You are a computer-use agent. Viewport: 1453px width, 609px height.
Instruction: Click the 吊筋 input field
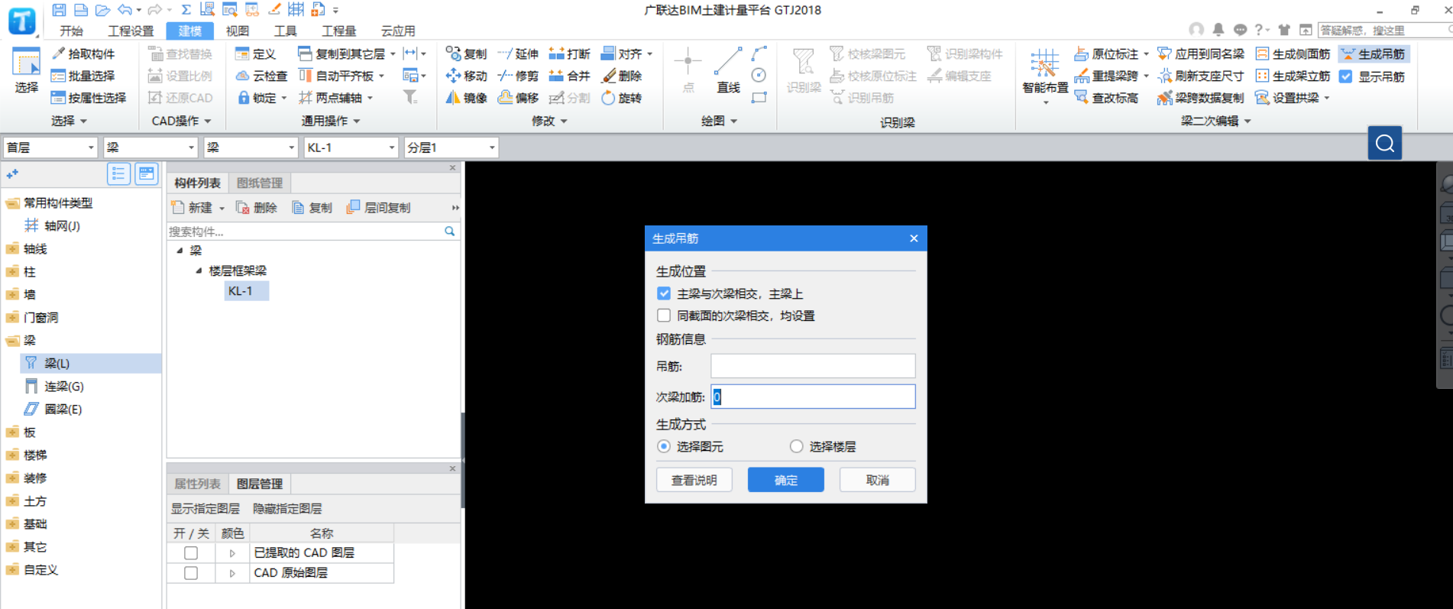813,366
